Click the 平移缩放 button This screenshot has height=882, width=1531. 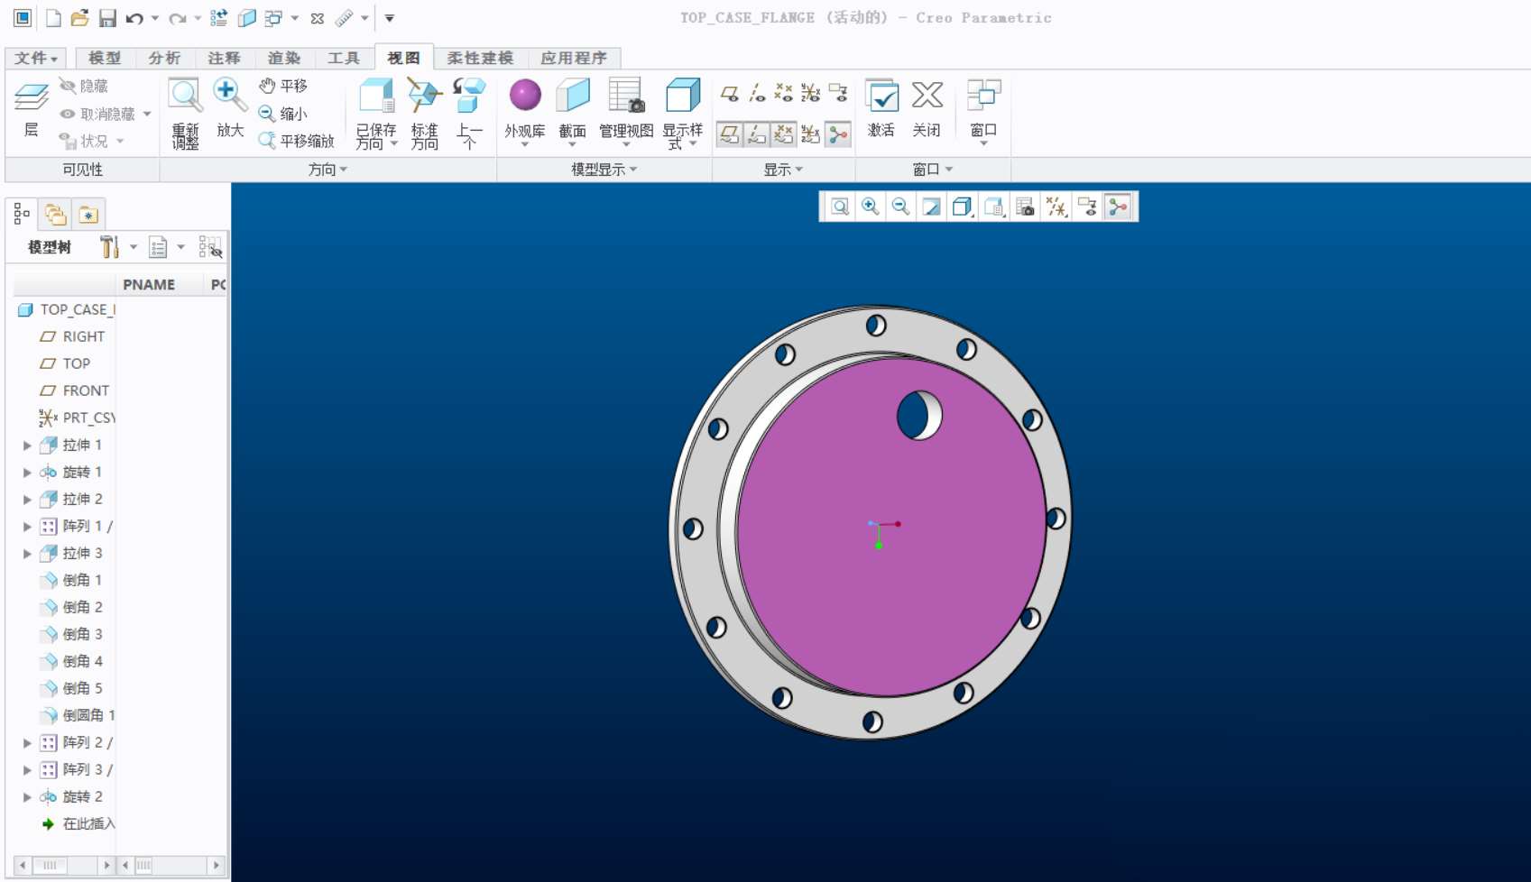[x=296, y=141]
